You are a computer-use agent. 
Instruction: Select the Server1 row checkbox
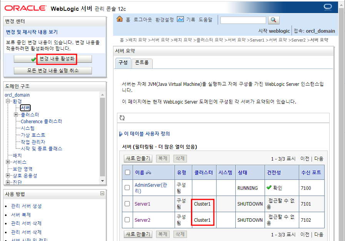click(127, 204)
